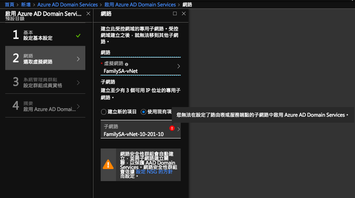Open the Azure AD Domain Services breadcrumb
355x198 pixels.
point(68,4)
